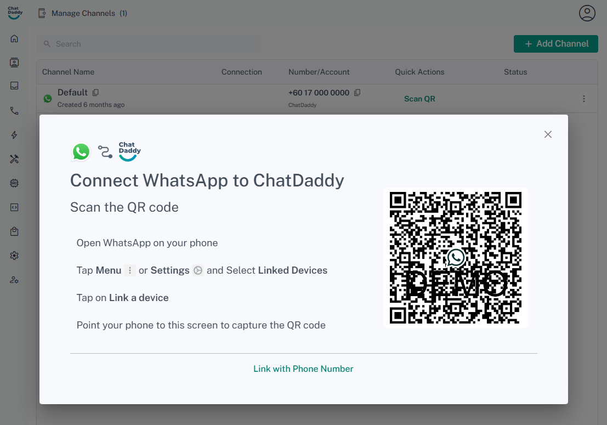Click the channel Search field
This screenshot has width=607, height=425.
point(149,44)
